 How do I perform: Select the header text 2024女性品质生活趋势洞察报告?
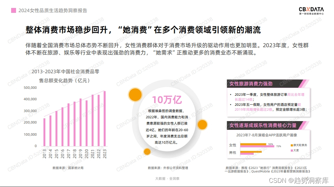point(53,10)
